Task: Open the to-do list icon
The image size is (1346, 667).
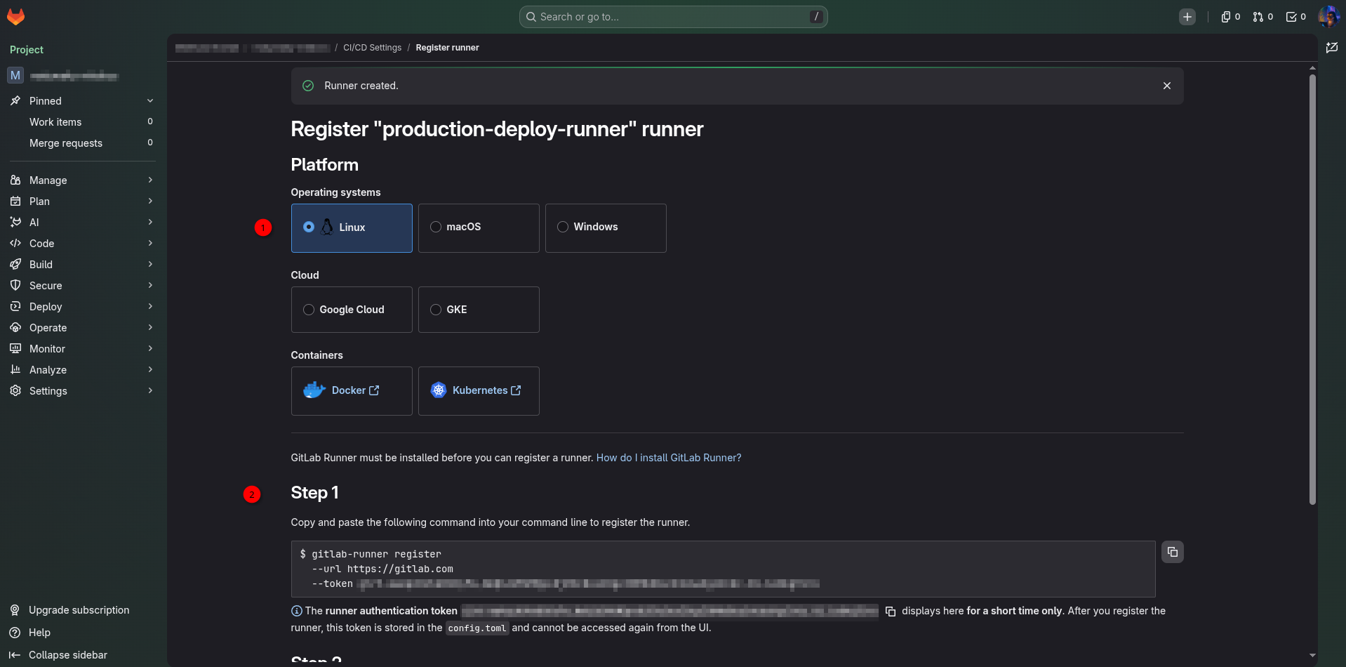Action: [1295, 17]
